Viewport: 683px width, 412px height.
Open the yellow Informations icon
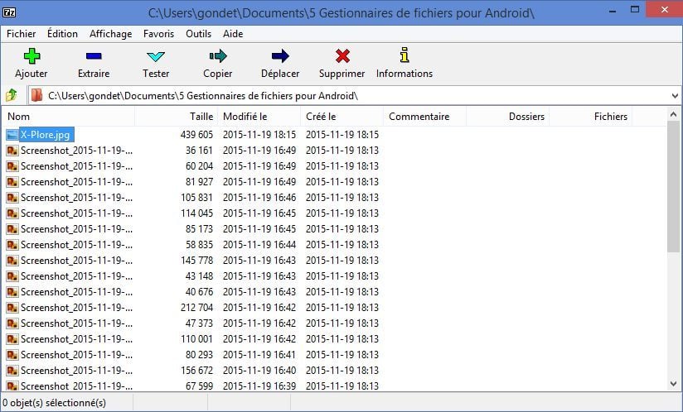pos(404,56)
